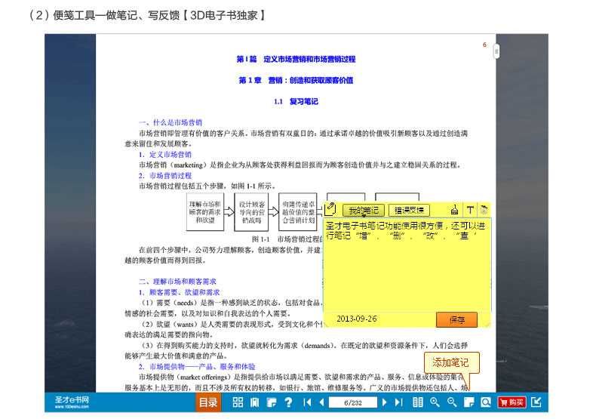596x419 pixels.
Task: Click the red 购买 purchase button
Action: [512, 402]
